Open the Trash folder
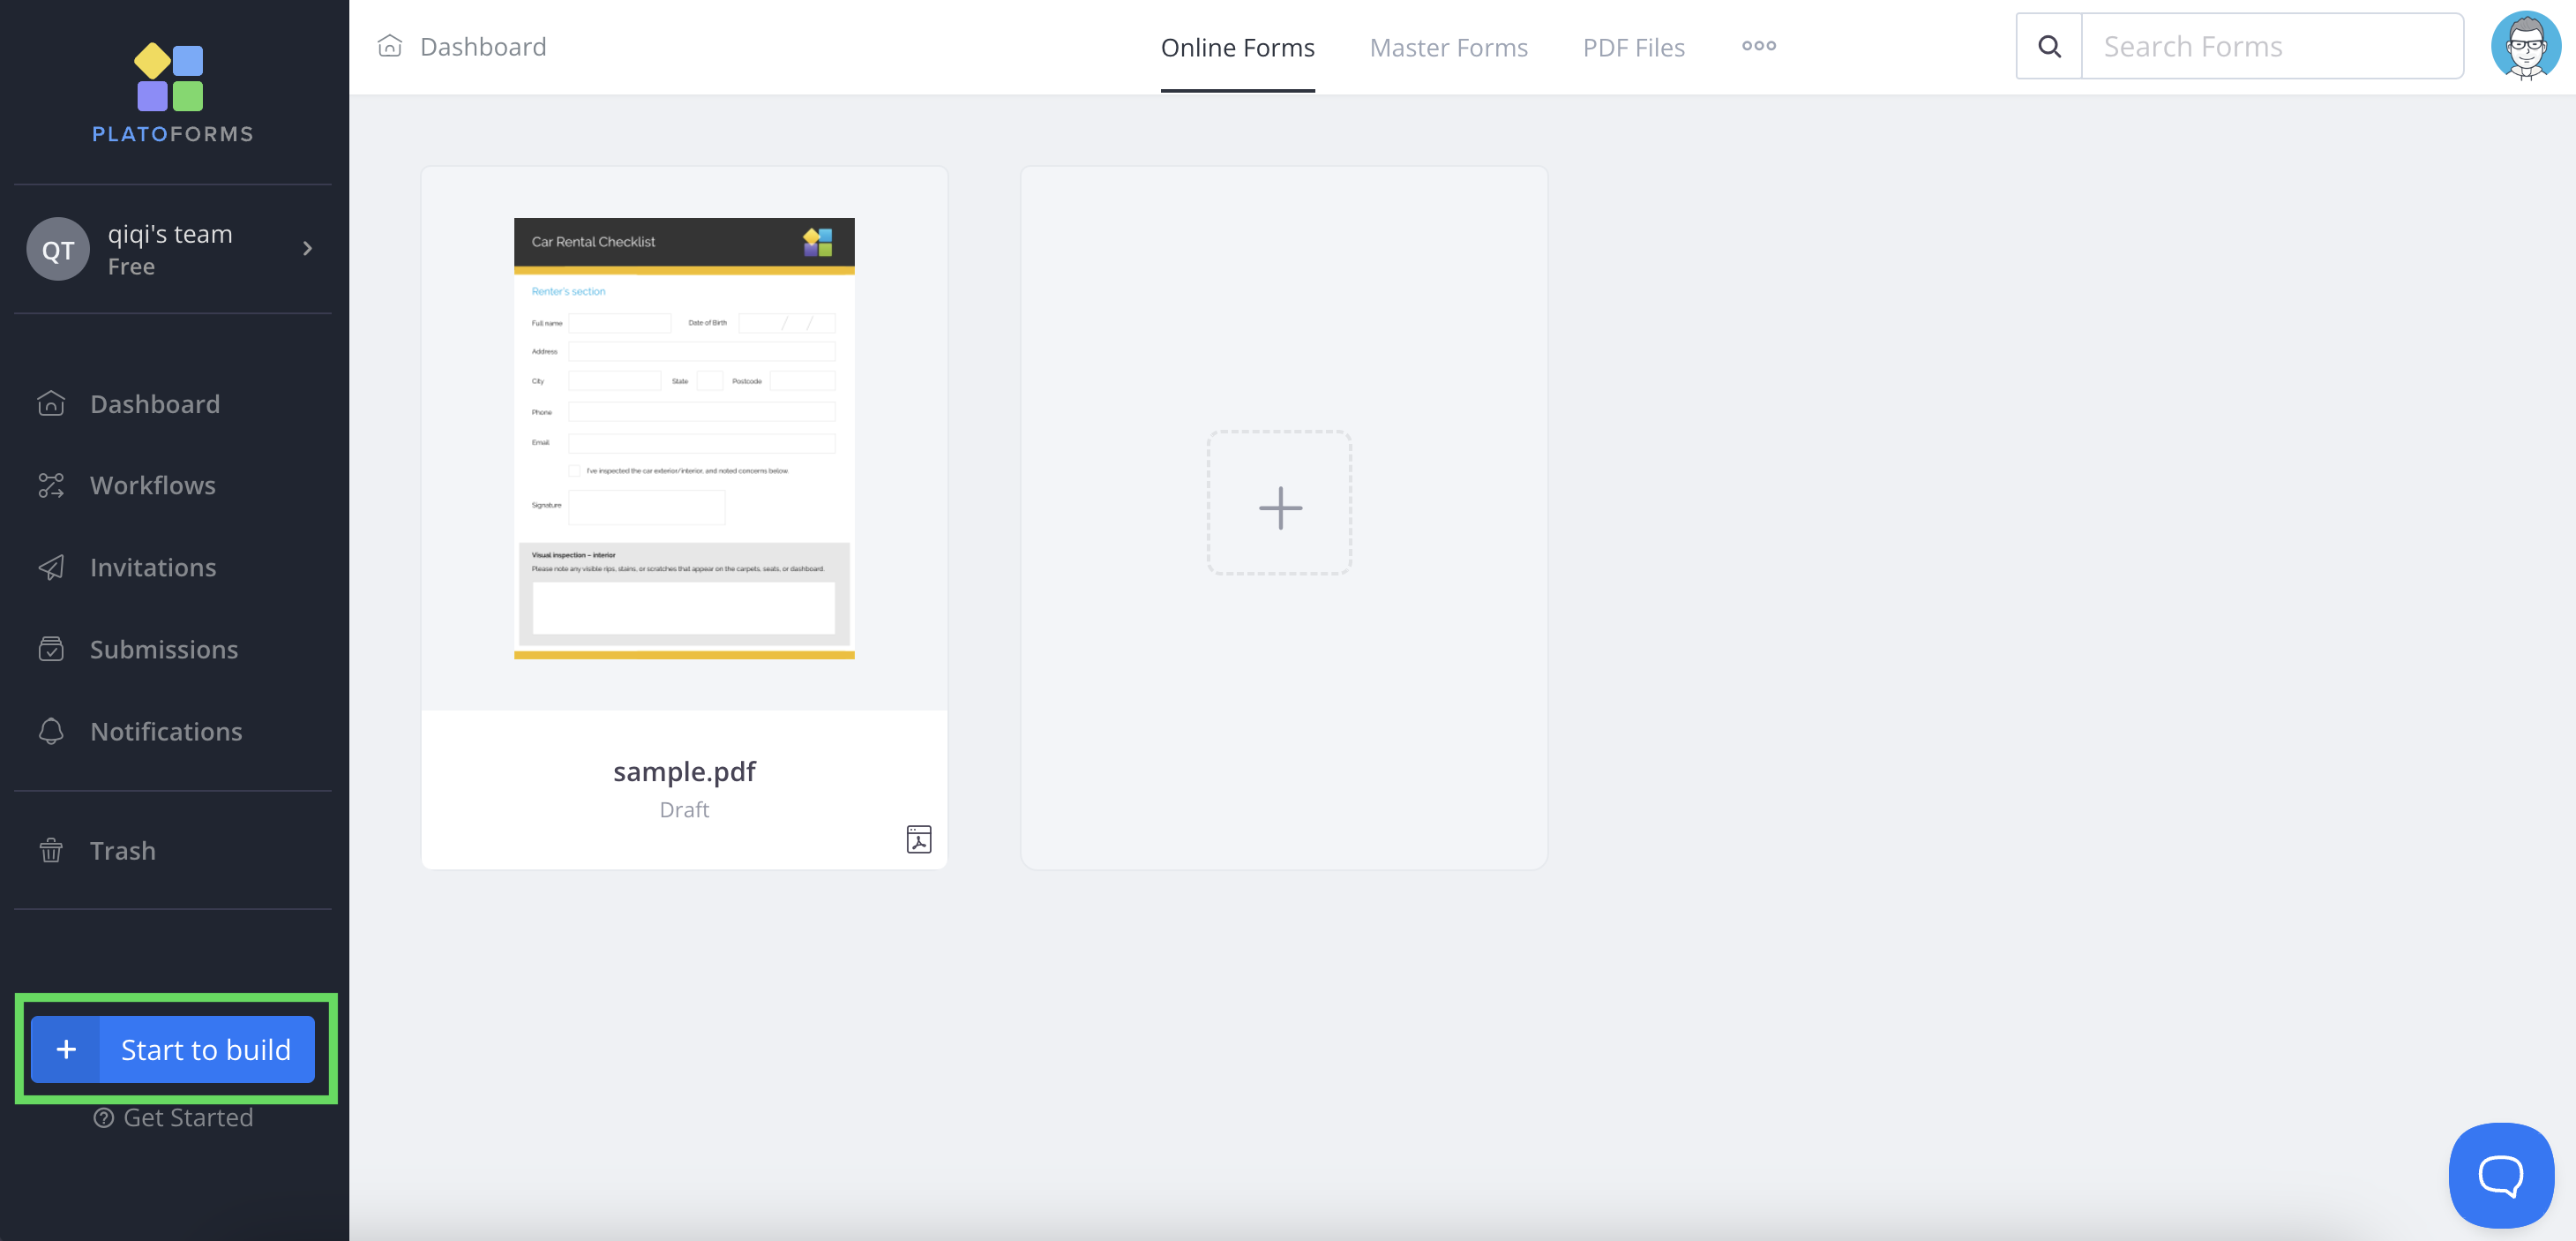2576x1241 pixels. point(122,851)
